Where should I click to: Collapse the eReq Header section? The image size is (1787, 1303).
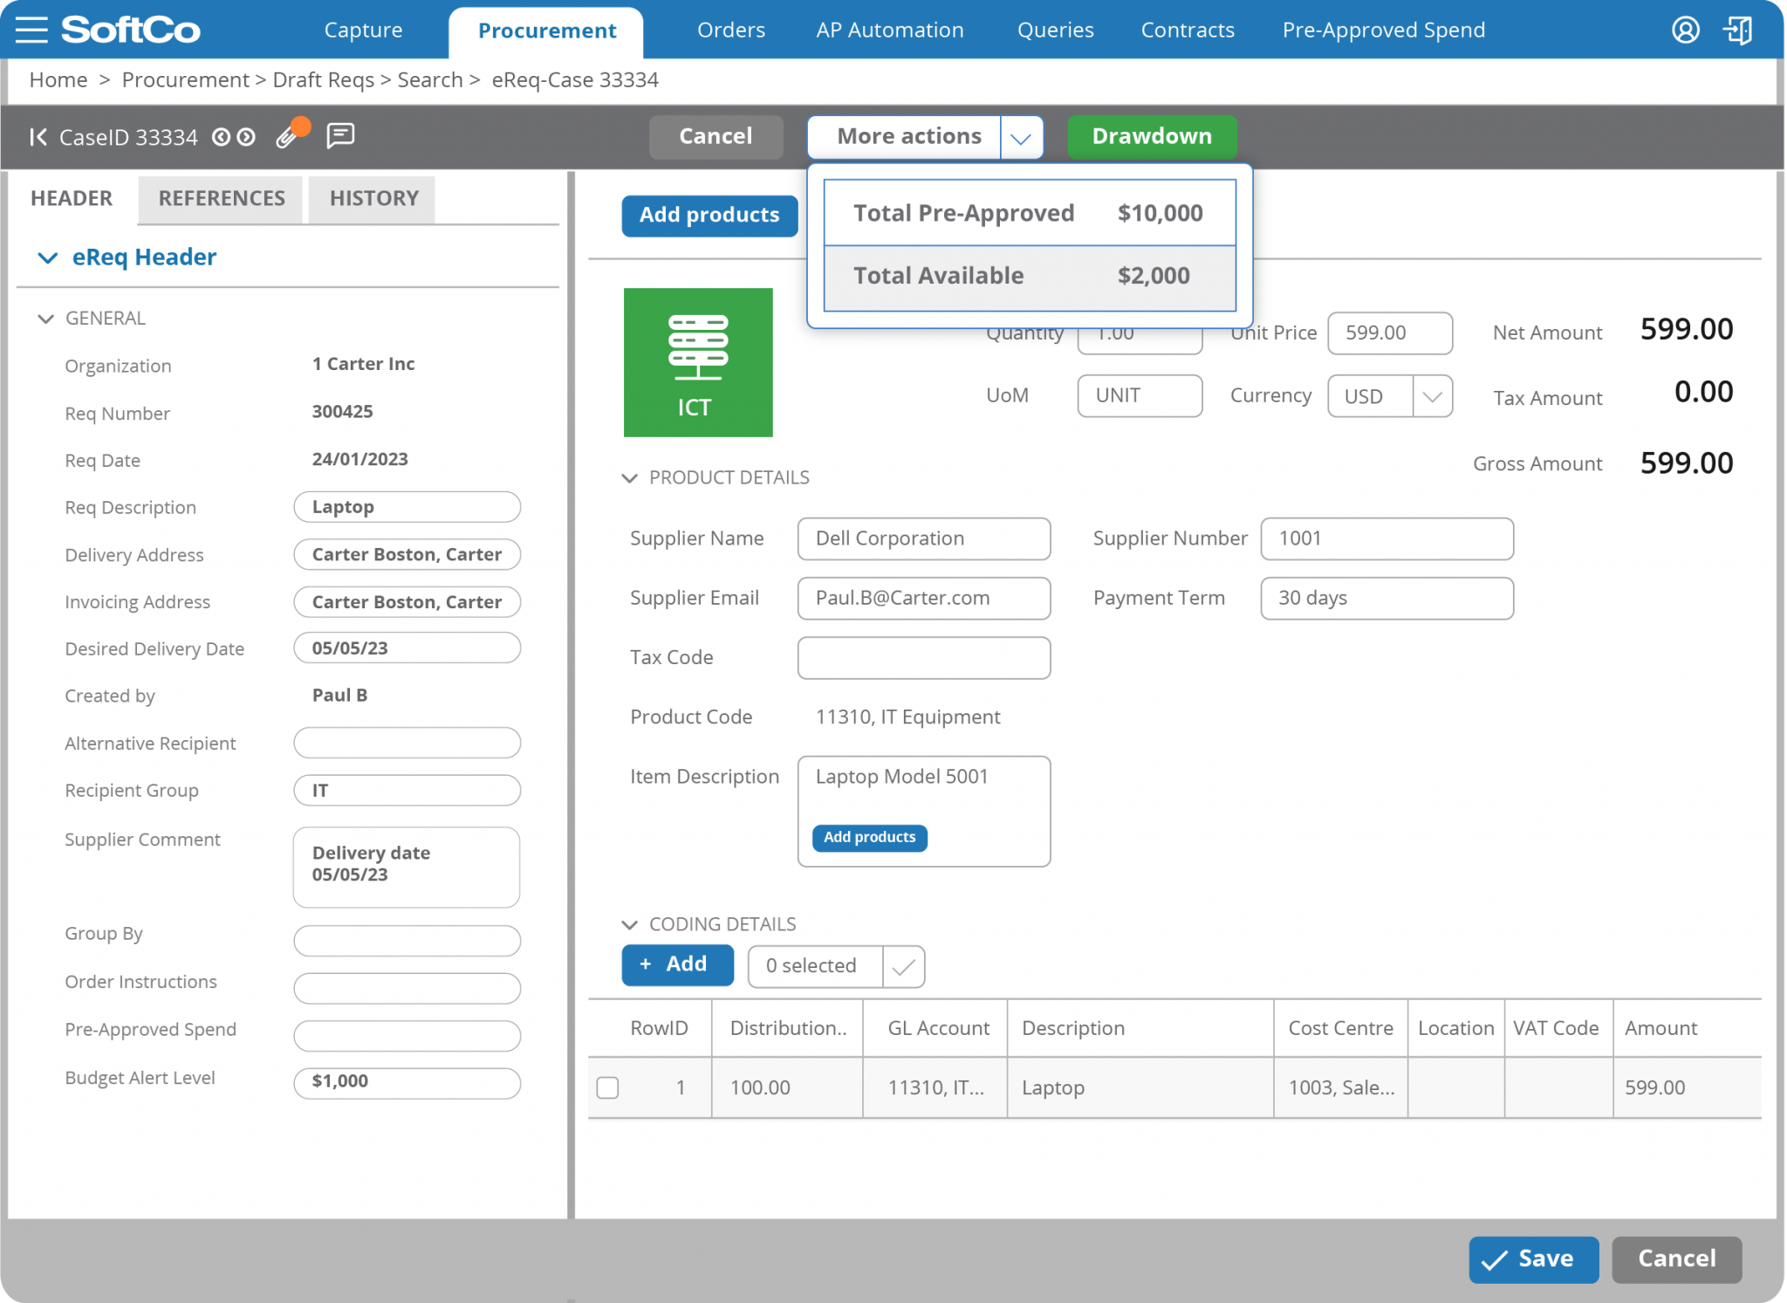click(48, 257)
